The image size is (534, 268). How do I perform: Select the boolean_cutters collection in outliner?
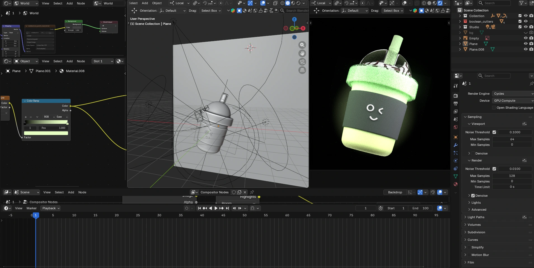click(481, 22)
